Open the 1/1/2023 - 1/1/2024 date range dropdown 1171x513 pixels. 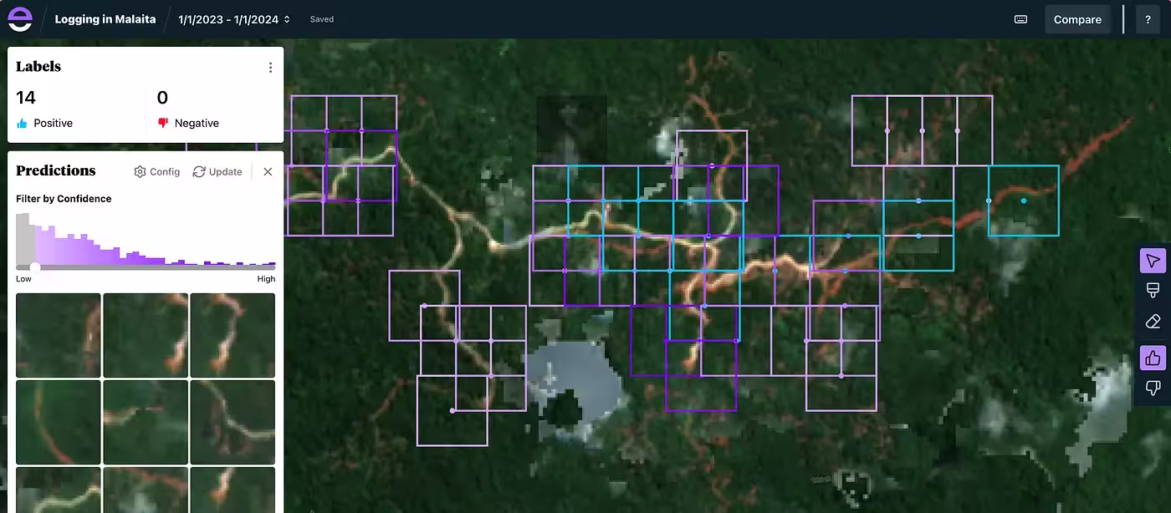pyautogui.click(x=234, y=19)
